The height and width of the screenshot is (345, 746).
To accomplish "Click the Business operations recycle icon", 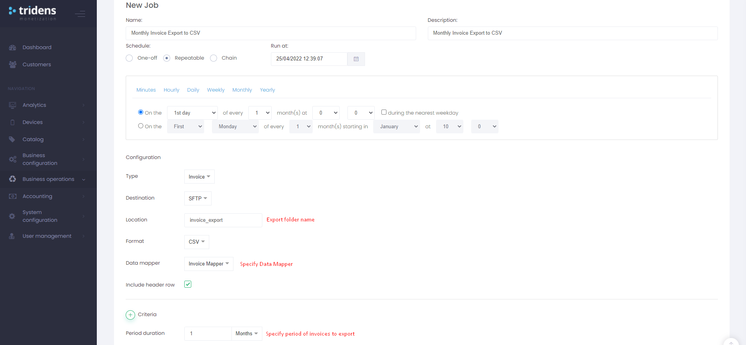I will click(x=12, y=179).
